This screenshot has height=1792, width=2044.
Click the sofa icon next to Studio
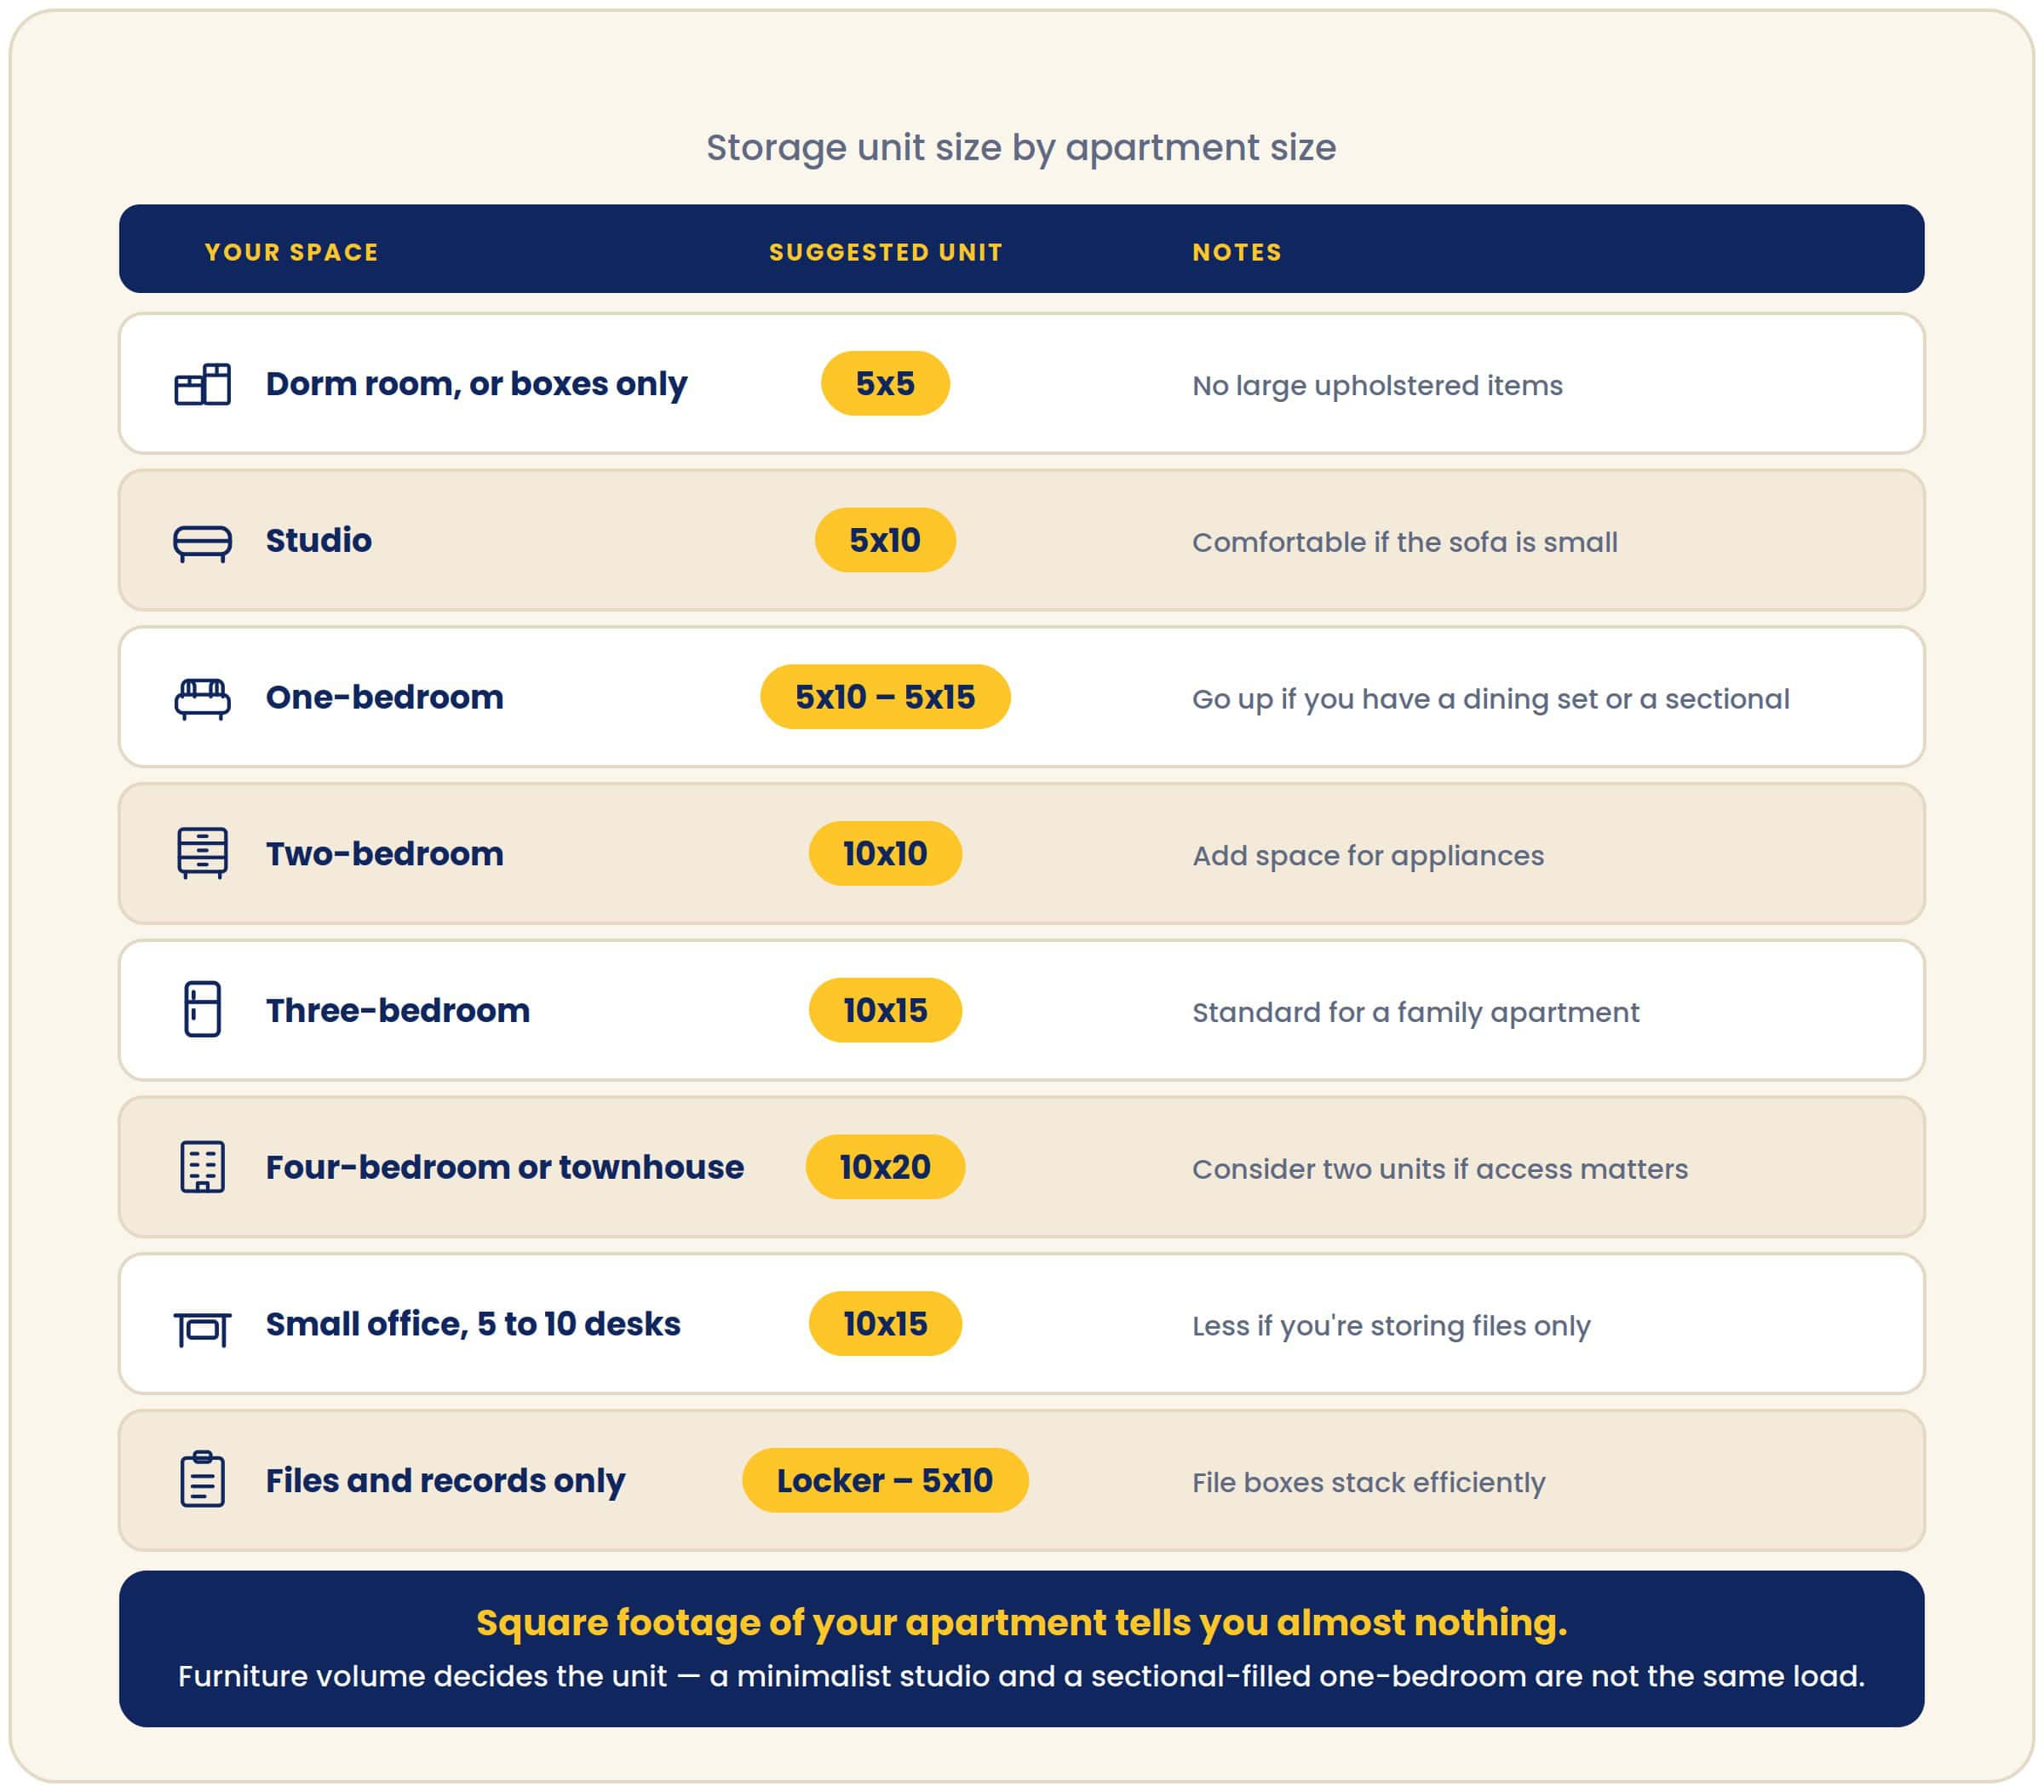pyautogui.click(x=202, y=541)
